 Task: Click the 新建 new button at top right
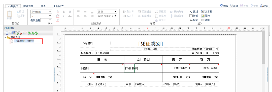pos(234,6)
